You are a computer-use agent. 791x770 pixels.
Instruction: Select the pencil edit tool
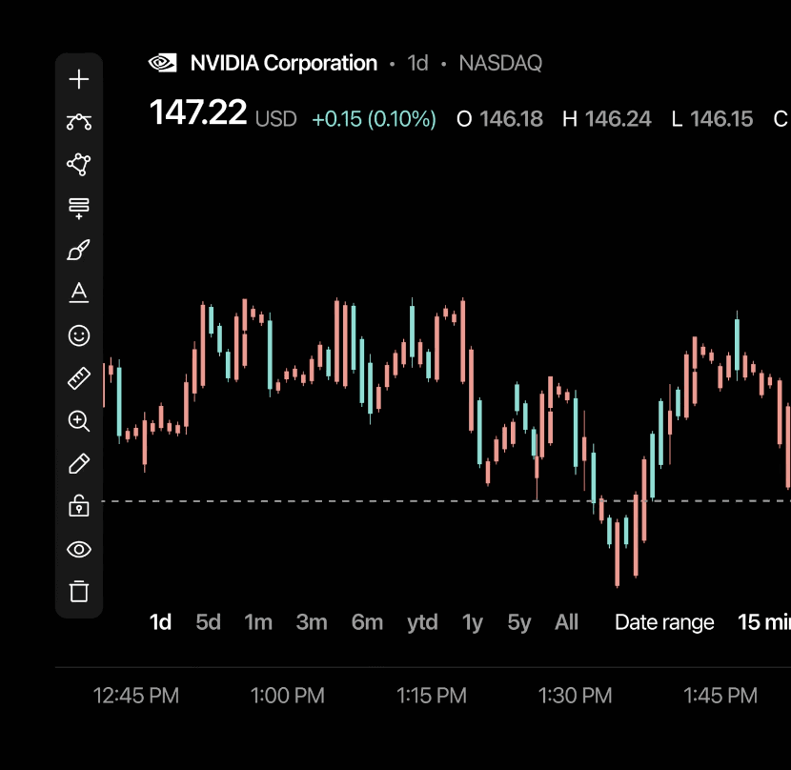[79, 464]
